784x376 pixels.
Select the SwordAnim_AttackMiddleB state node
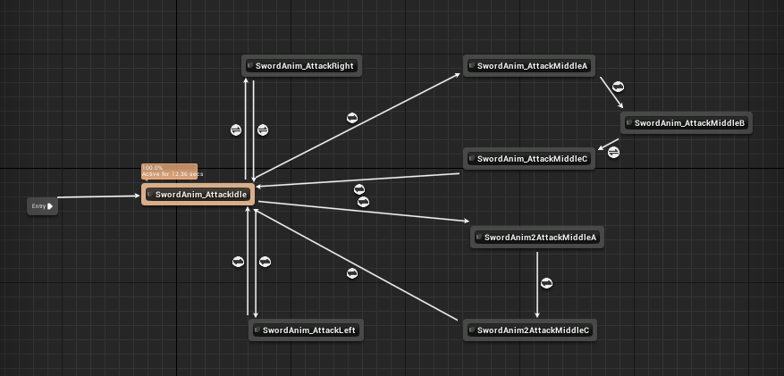(687, 123)
